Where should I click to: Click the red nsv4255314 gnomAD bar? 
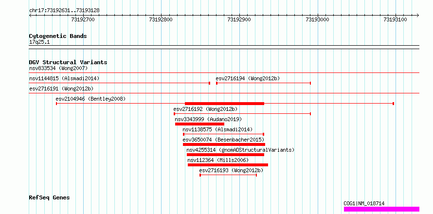(225, 155)
